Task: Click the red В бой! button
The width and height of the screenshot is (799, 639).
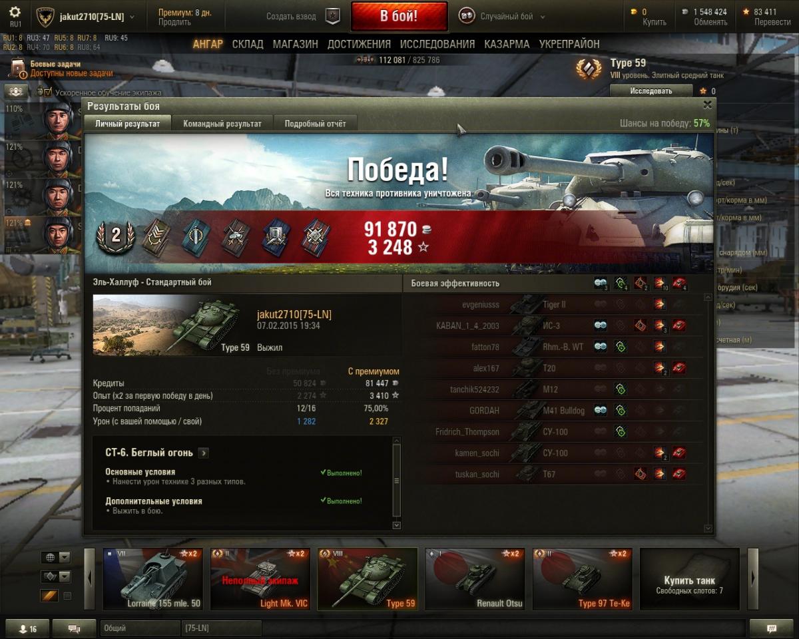Action: 400,16
